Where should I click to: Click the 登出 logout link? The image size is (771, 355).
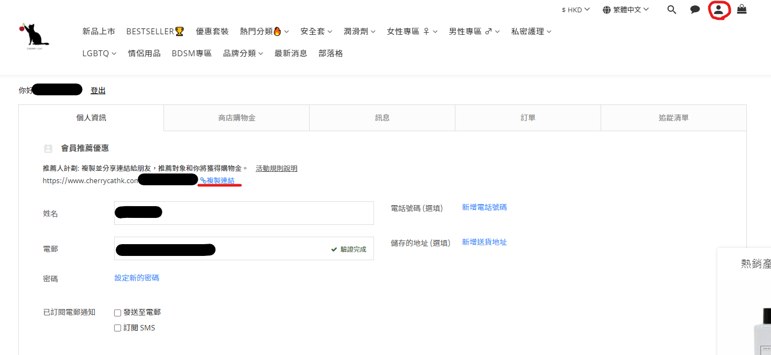(x=98, y=90)
